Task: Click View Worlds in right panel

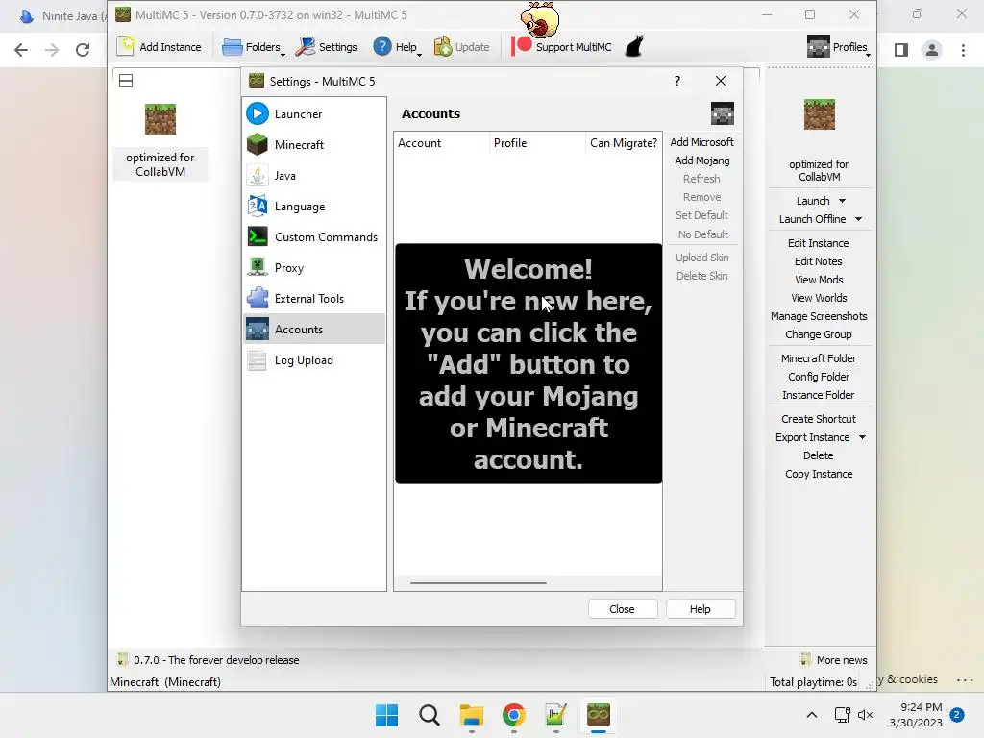Action: click(819, 298)
